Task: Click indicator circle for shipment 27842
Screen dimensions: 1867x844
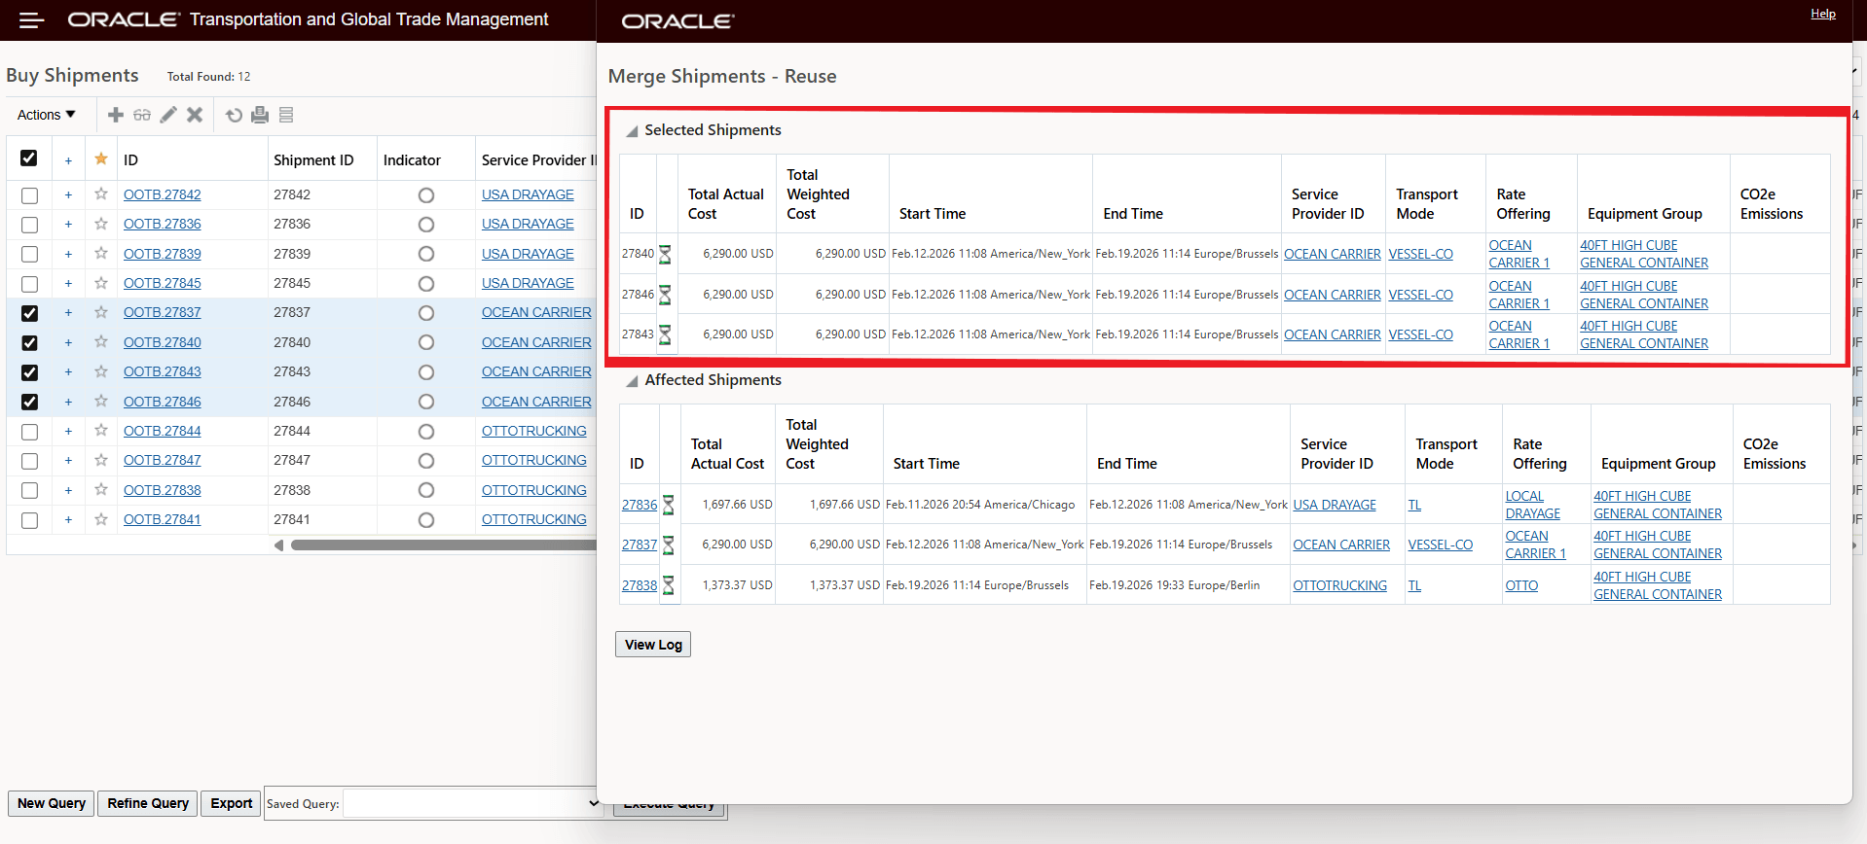Action: pyautogui.click(x=425, y=195)
